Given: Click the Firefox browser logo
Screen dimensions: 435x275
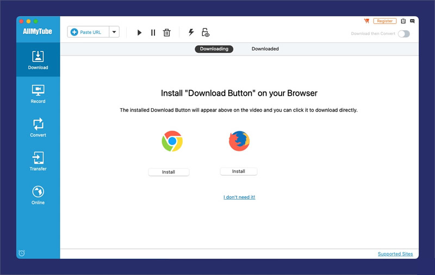Looking at the screenshot, I should 239,141.
